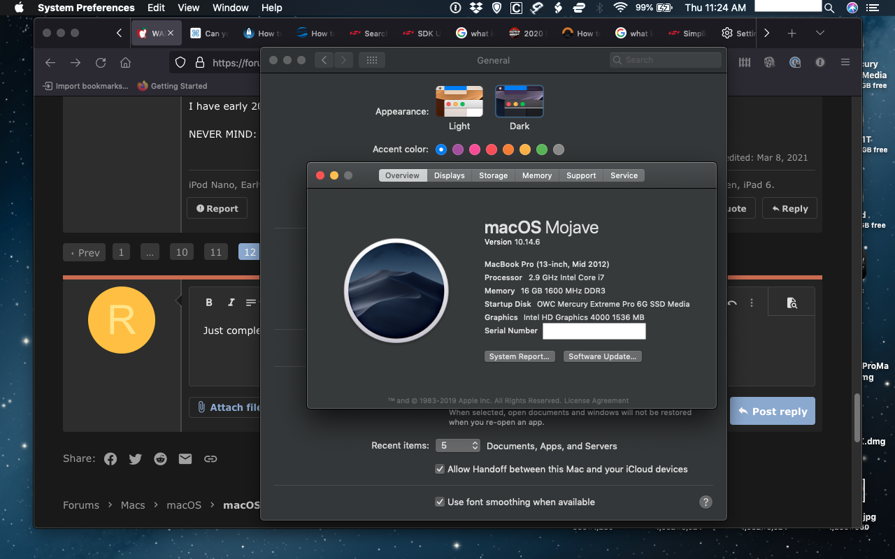Viewport: 895px width, 559px height.
Task: Switch to the Storage tab
Action: pyautogui.click(x=493, y=175)
